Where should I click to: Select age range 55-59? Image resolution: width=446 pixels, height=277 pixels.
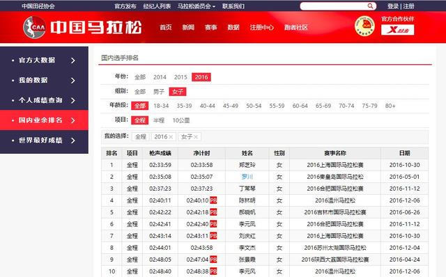277,106
